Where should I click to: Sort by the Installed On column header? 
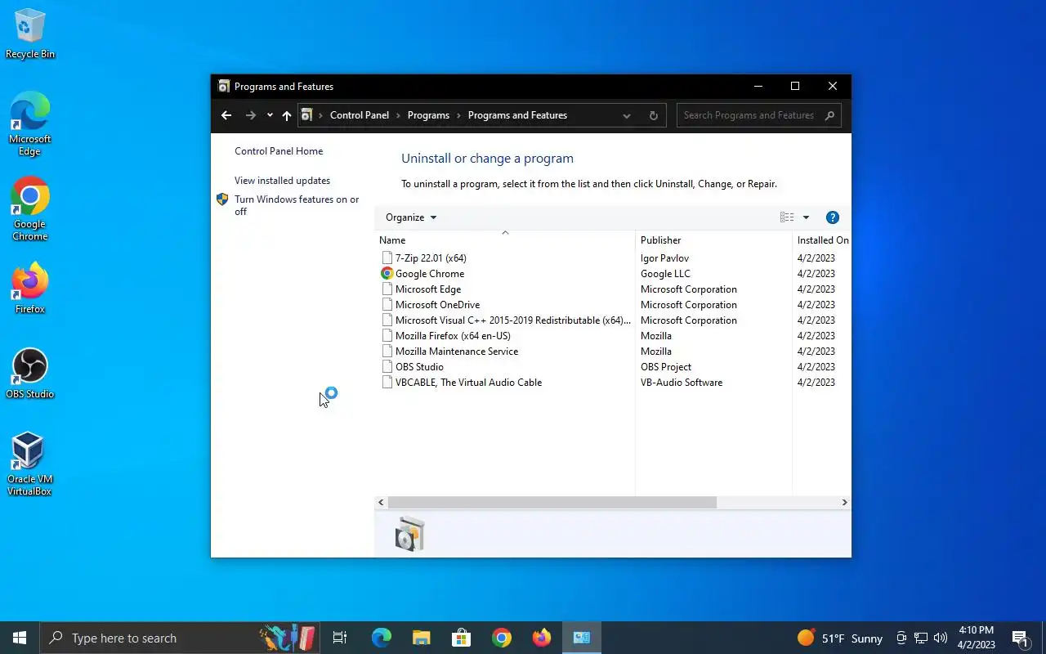click(x=821, y=240)
